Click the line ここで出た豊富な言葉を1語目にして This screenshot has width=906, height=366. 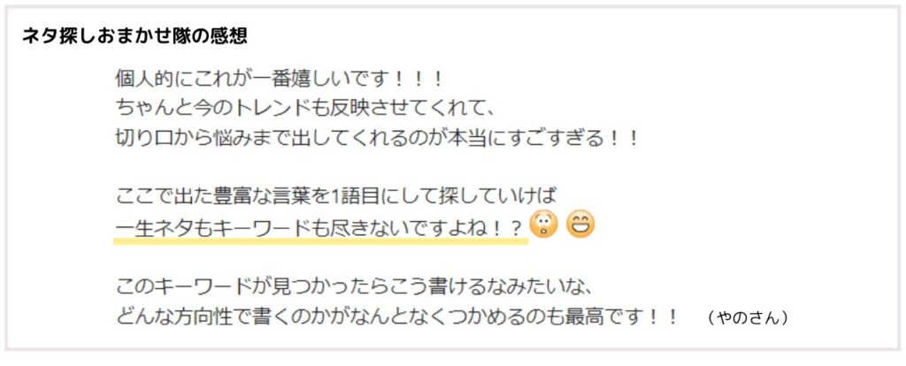click(x=336, y=197)
